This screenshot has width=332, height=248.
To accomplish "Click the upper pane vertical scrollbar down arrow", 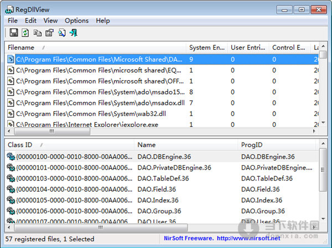I will click(x=323, y=123).
